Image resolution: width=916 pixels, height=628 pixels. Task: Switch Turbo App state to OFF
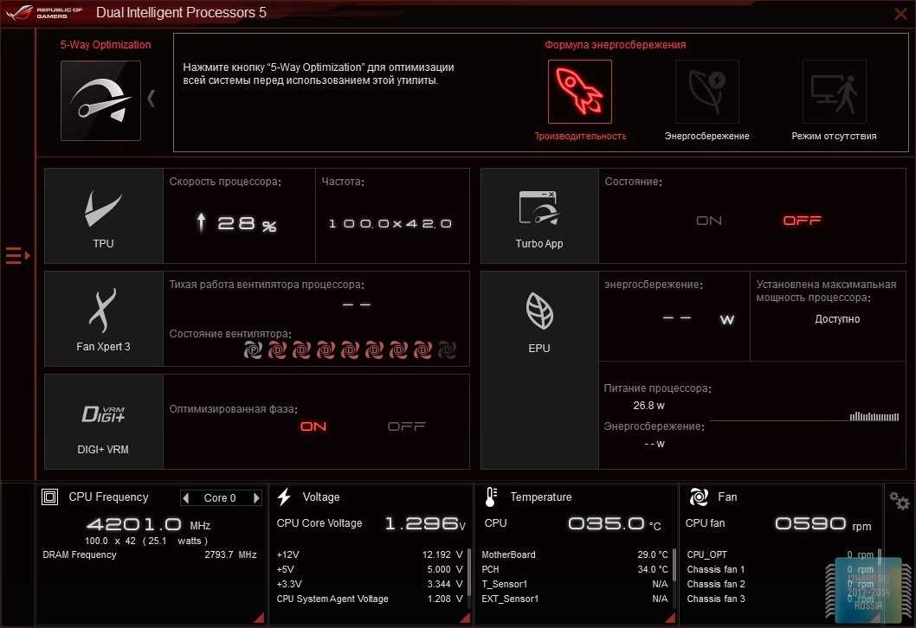click(802, 221)
